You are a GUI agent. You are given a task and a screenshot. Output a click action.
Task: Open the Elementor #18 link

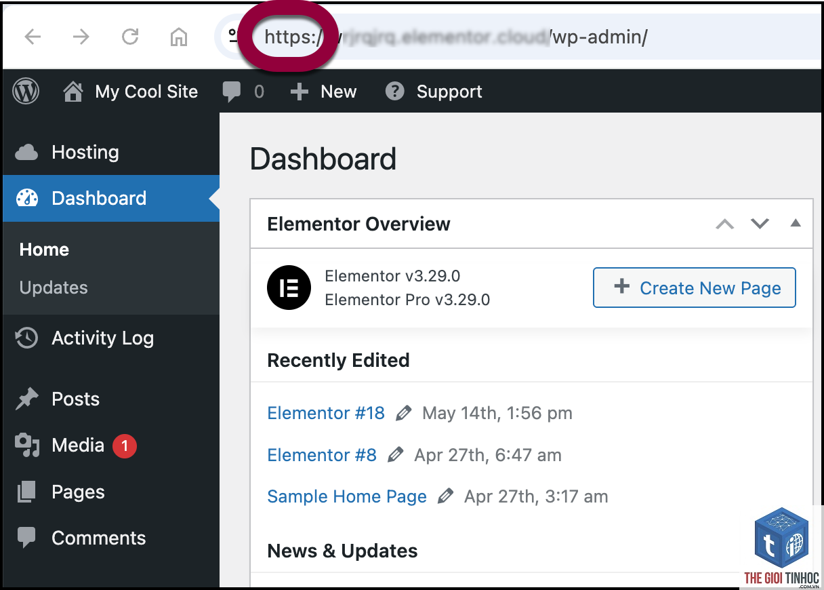pyautogui.click(x=326, y=413)
